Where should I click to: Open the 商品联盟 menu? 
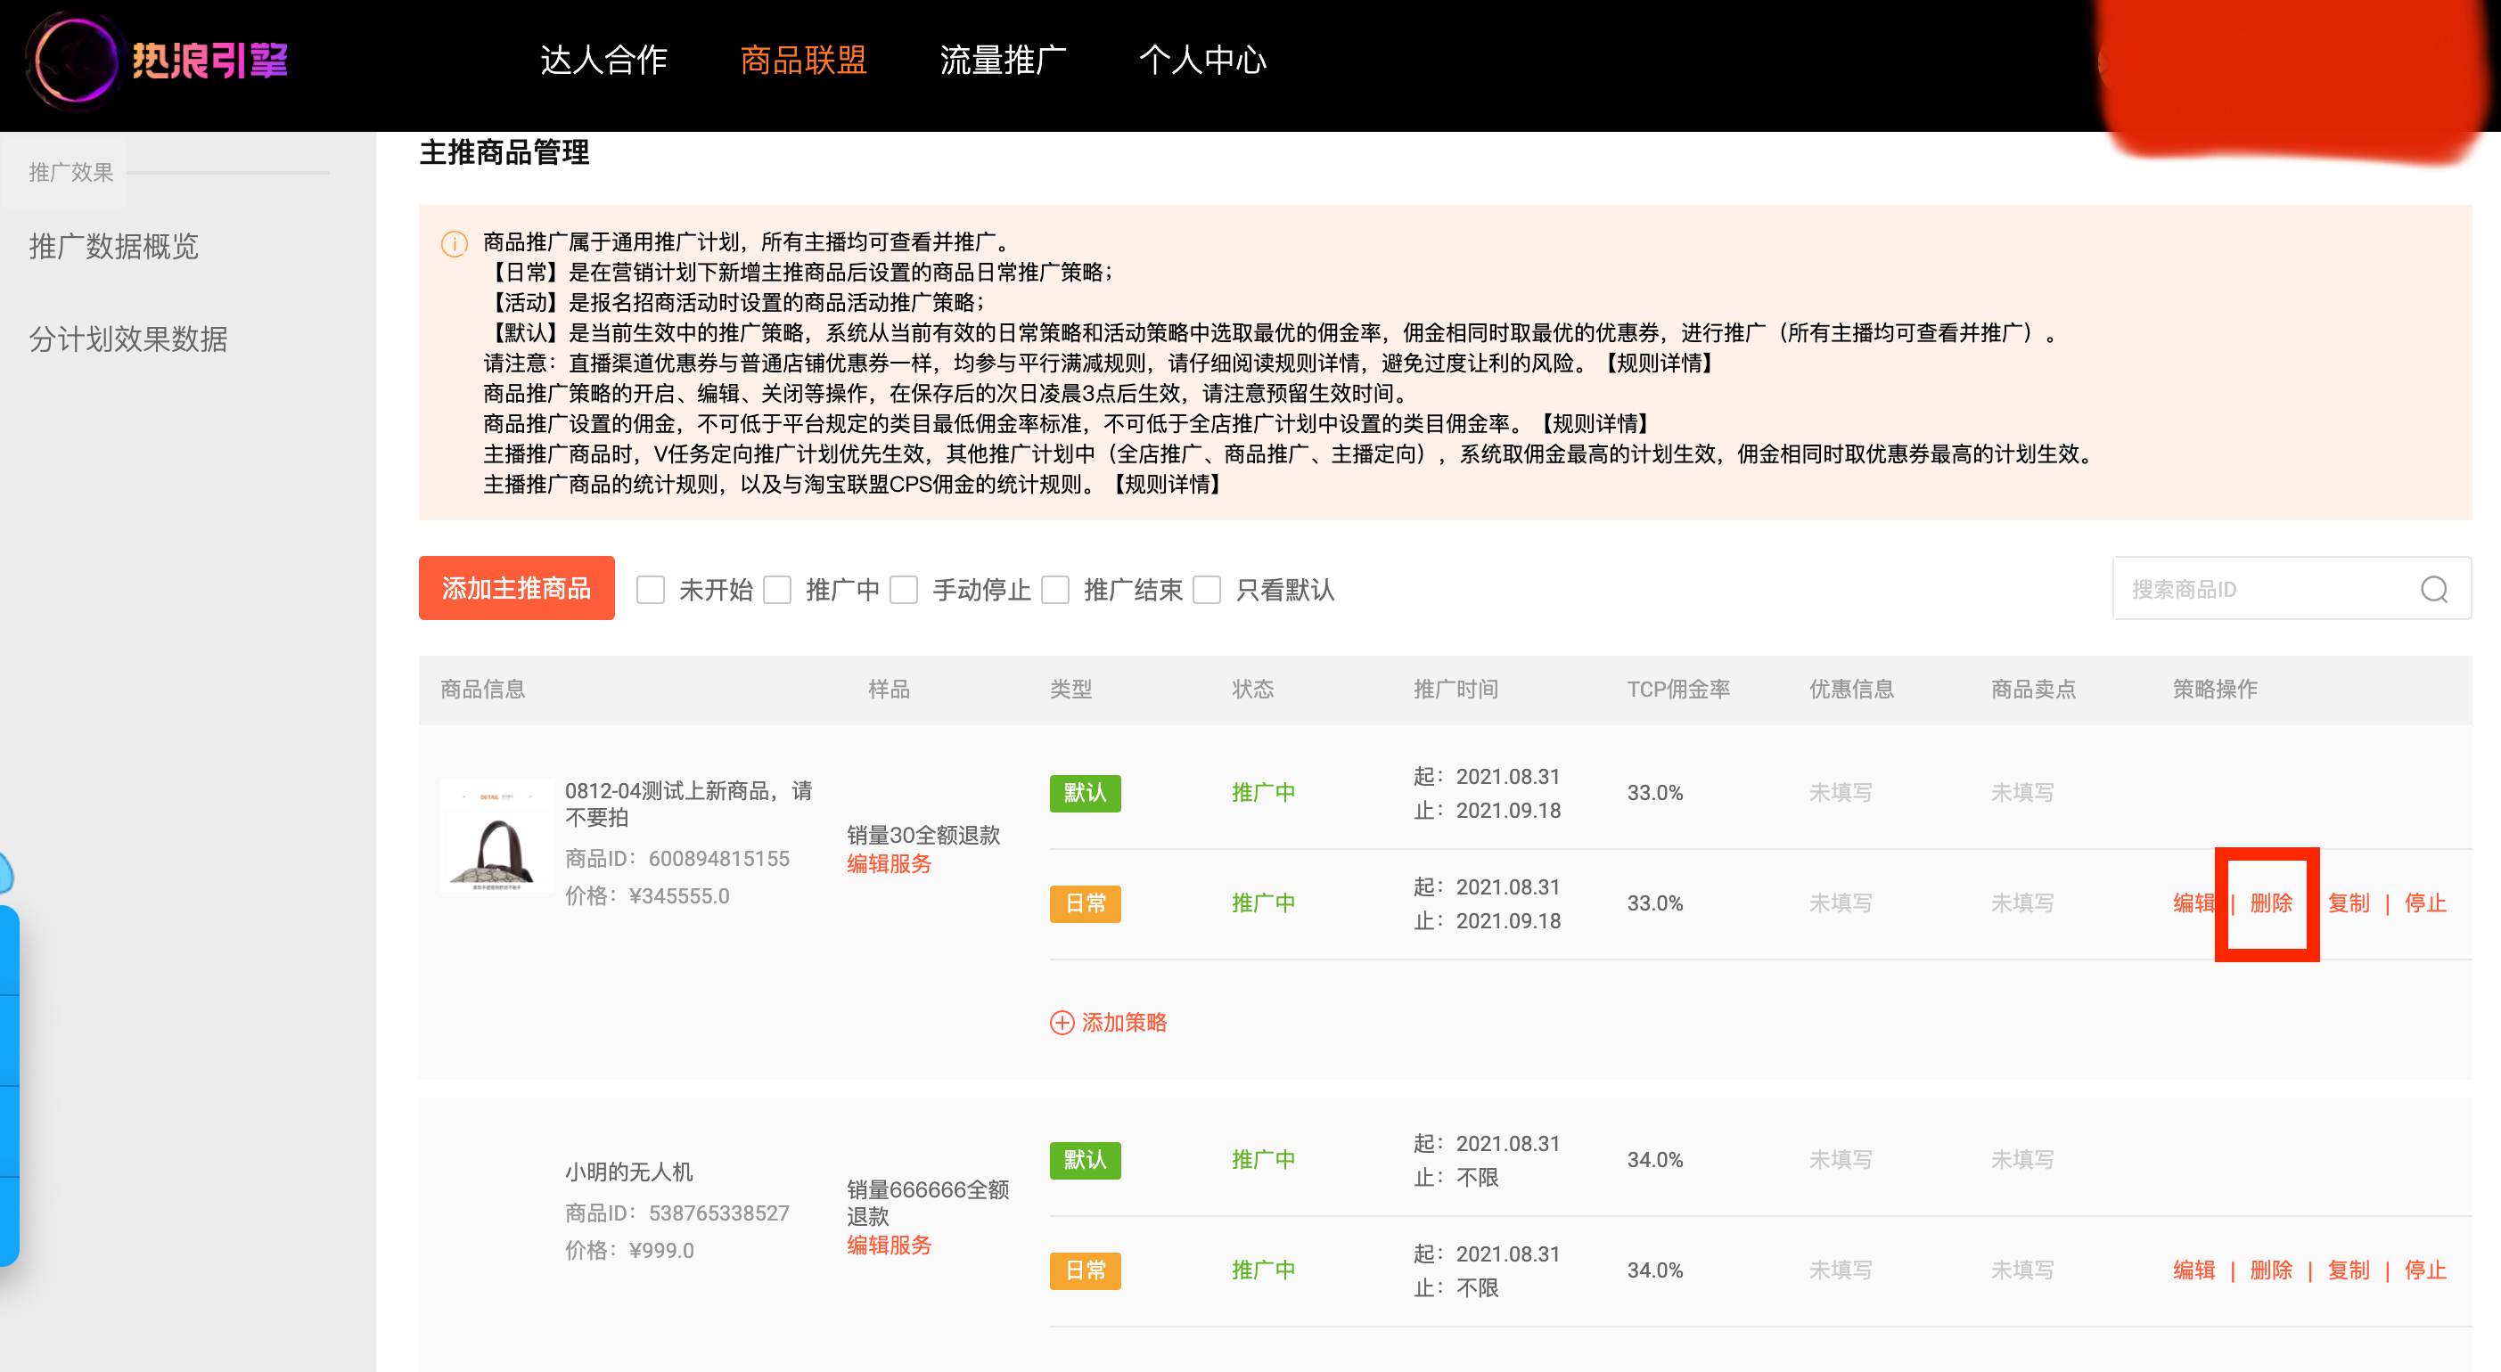[x=803, y=61]
